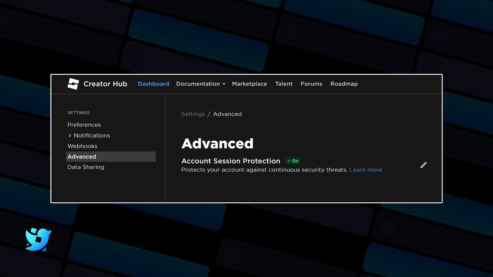
Task: Expand the Notifications chevron in sidebar
Action: click(70, 135)
